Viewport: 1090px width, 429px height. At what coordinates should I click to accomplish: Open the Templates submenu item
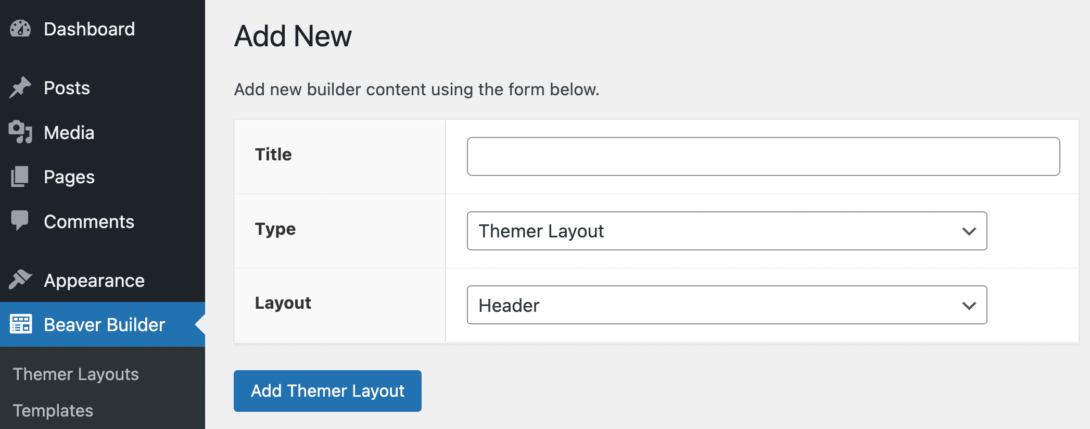coord(53,411)
